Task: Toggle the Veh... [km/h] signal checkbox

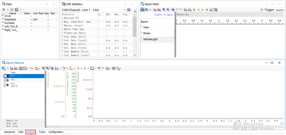Action: (5, 85)
